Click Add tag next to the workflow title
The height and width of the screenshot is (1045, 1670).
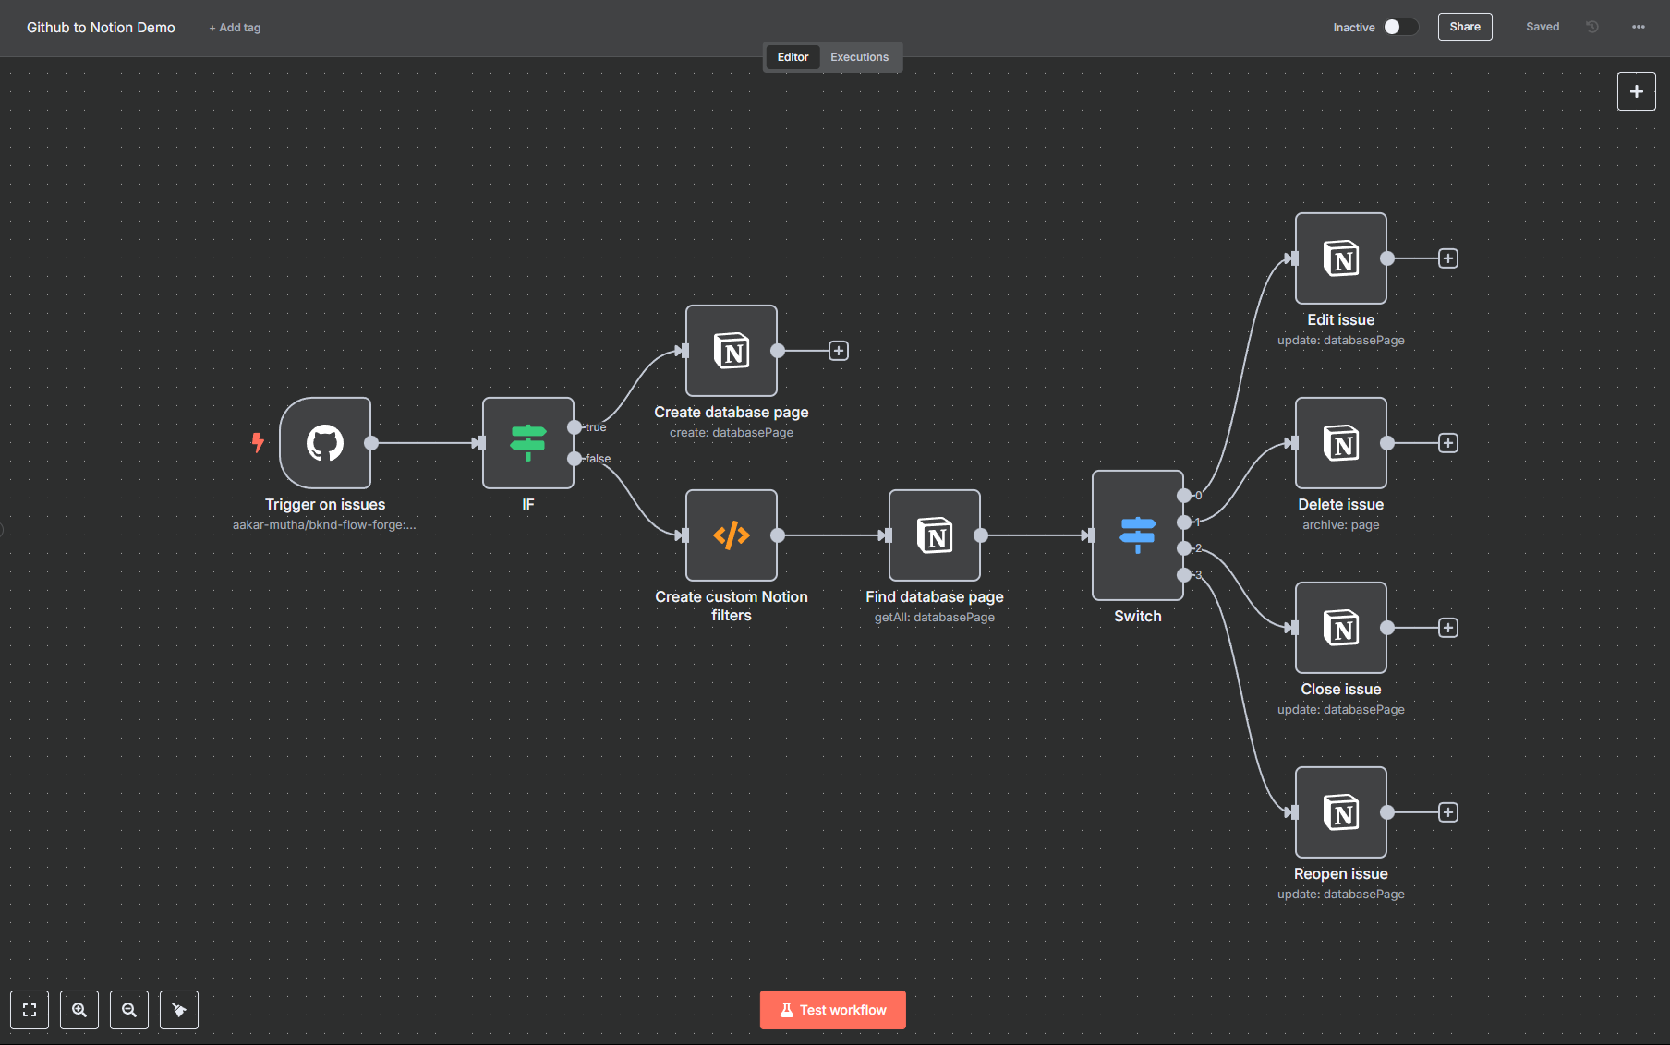[235, 27]
